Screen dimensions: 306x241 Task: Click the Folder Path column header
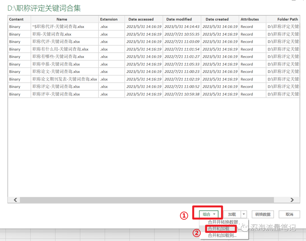[283, 19]
